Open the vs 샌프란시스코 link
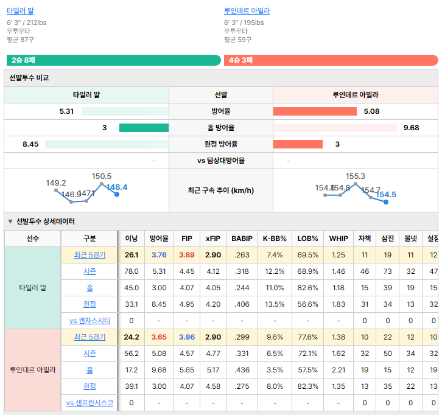Screen dimensions: 442x415 [x=89, y=403]
